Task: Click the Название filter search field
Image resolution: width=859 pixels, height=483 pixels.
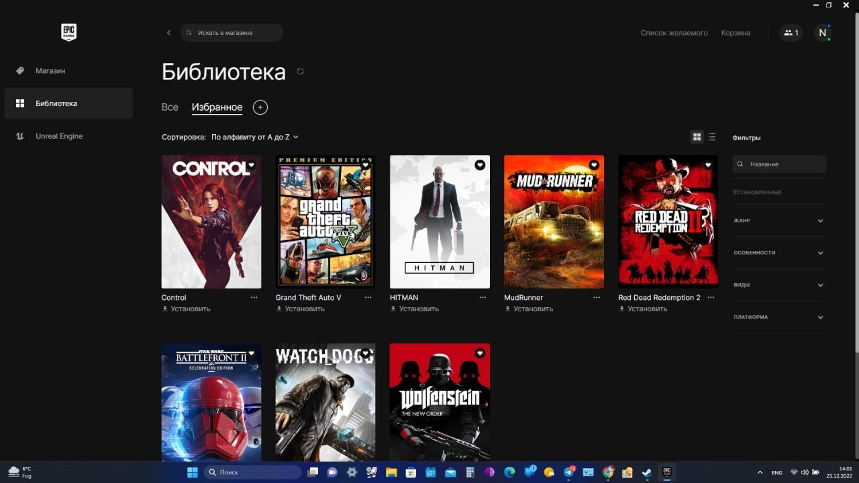Action: [779, 164]
